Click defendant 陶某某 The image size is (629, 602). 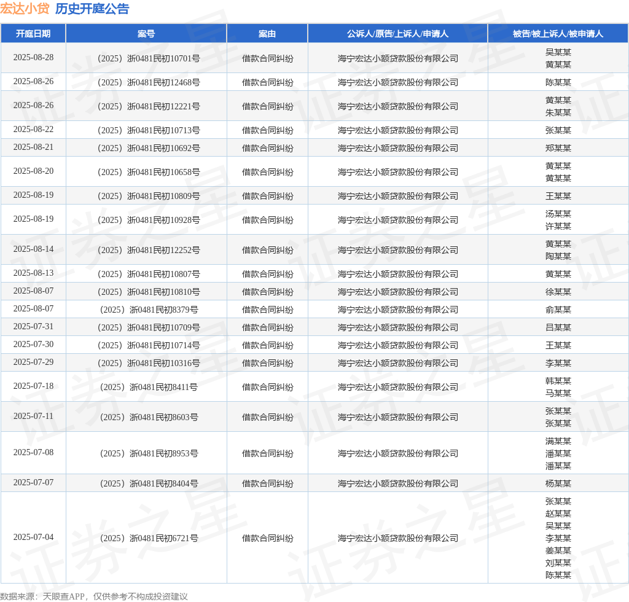pos(558,256)
